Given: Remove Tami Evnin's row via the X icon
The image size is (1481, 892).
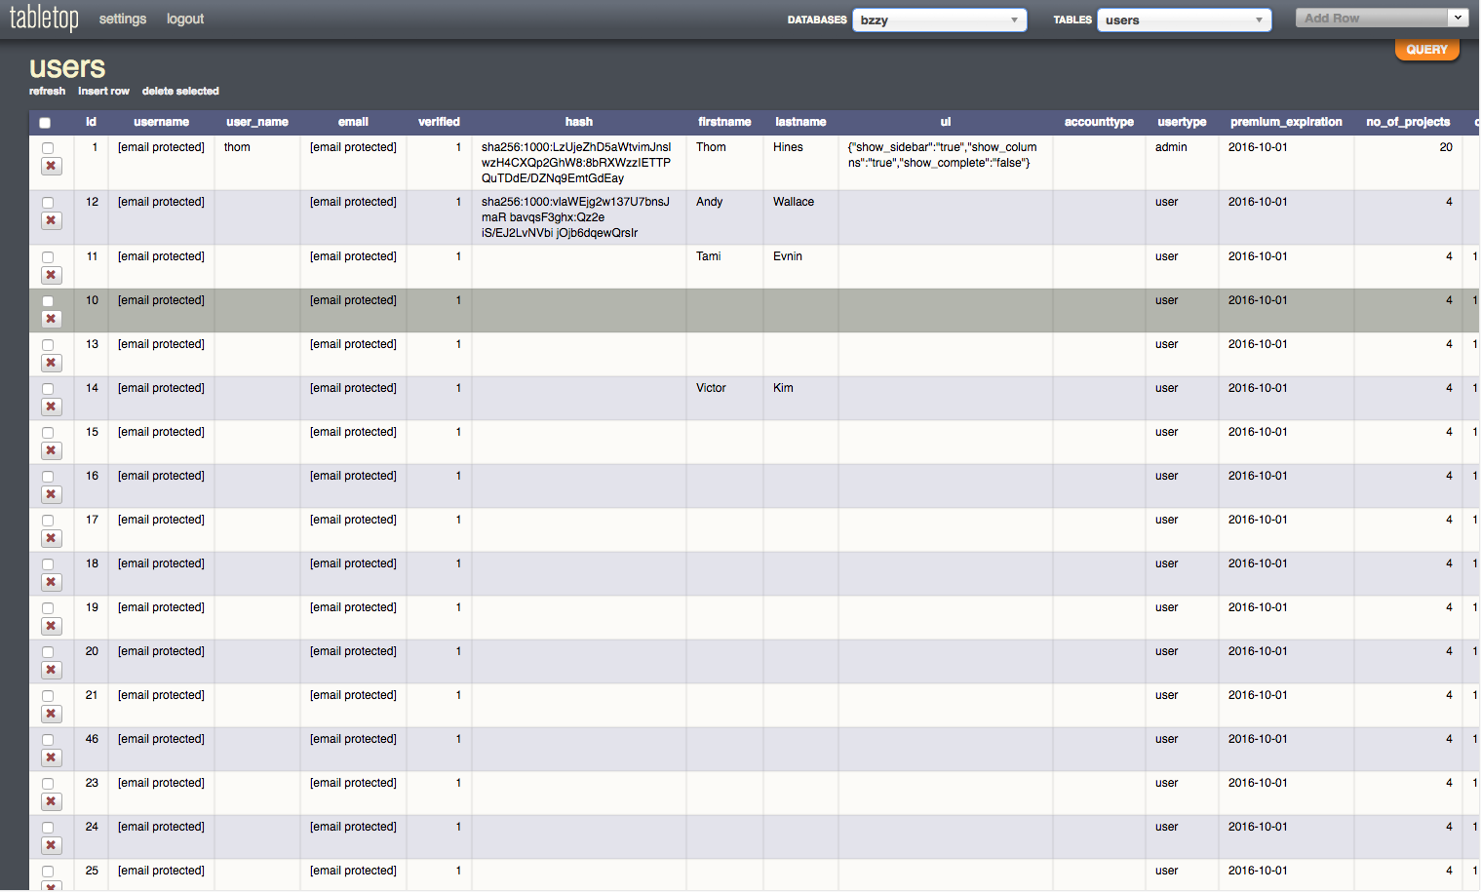Looking at the screenshot, I should (51, 275).
